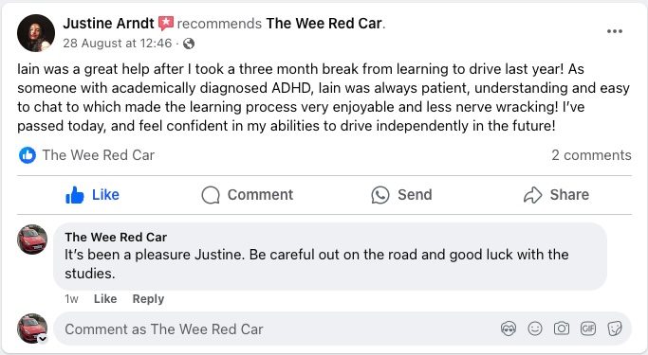
Task: Like The Wee Red Car's reply comment
Action: tap(105, 298)
